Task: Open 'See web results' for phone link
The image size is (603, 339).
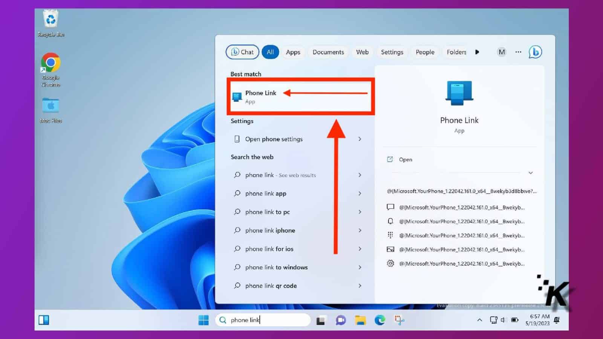Action: click(x=280, y=175)
